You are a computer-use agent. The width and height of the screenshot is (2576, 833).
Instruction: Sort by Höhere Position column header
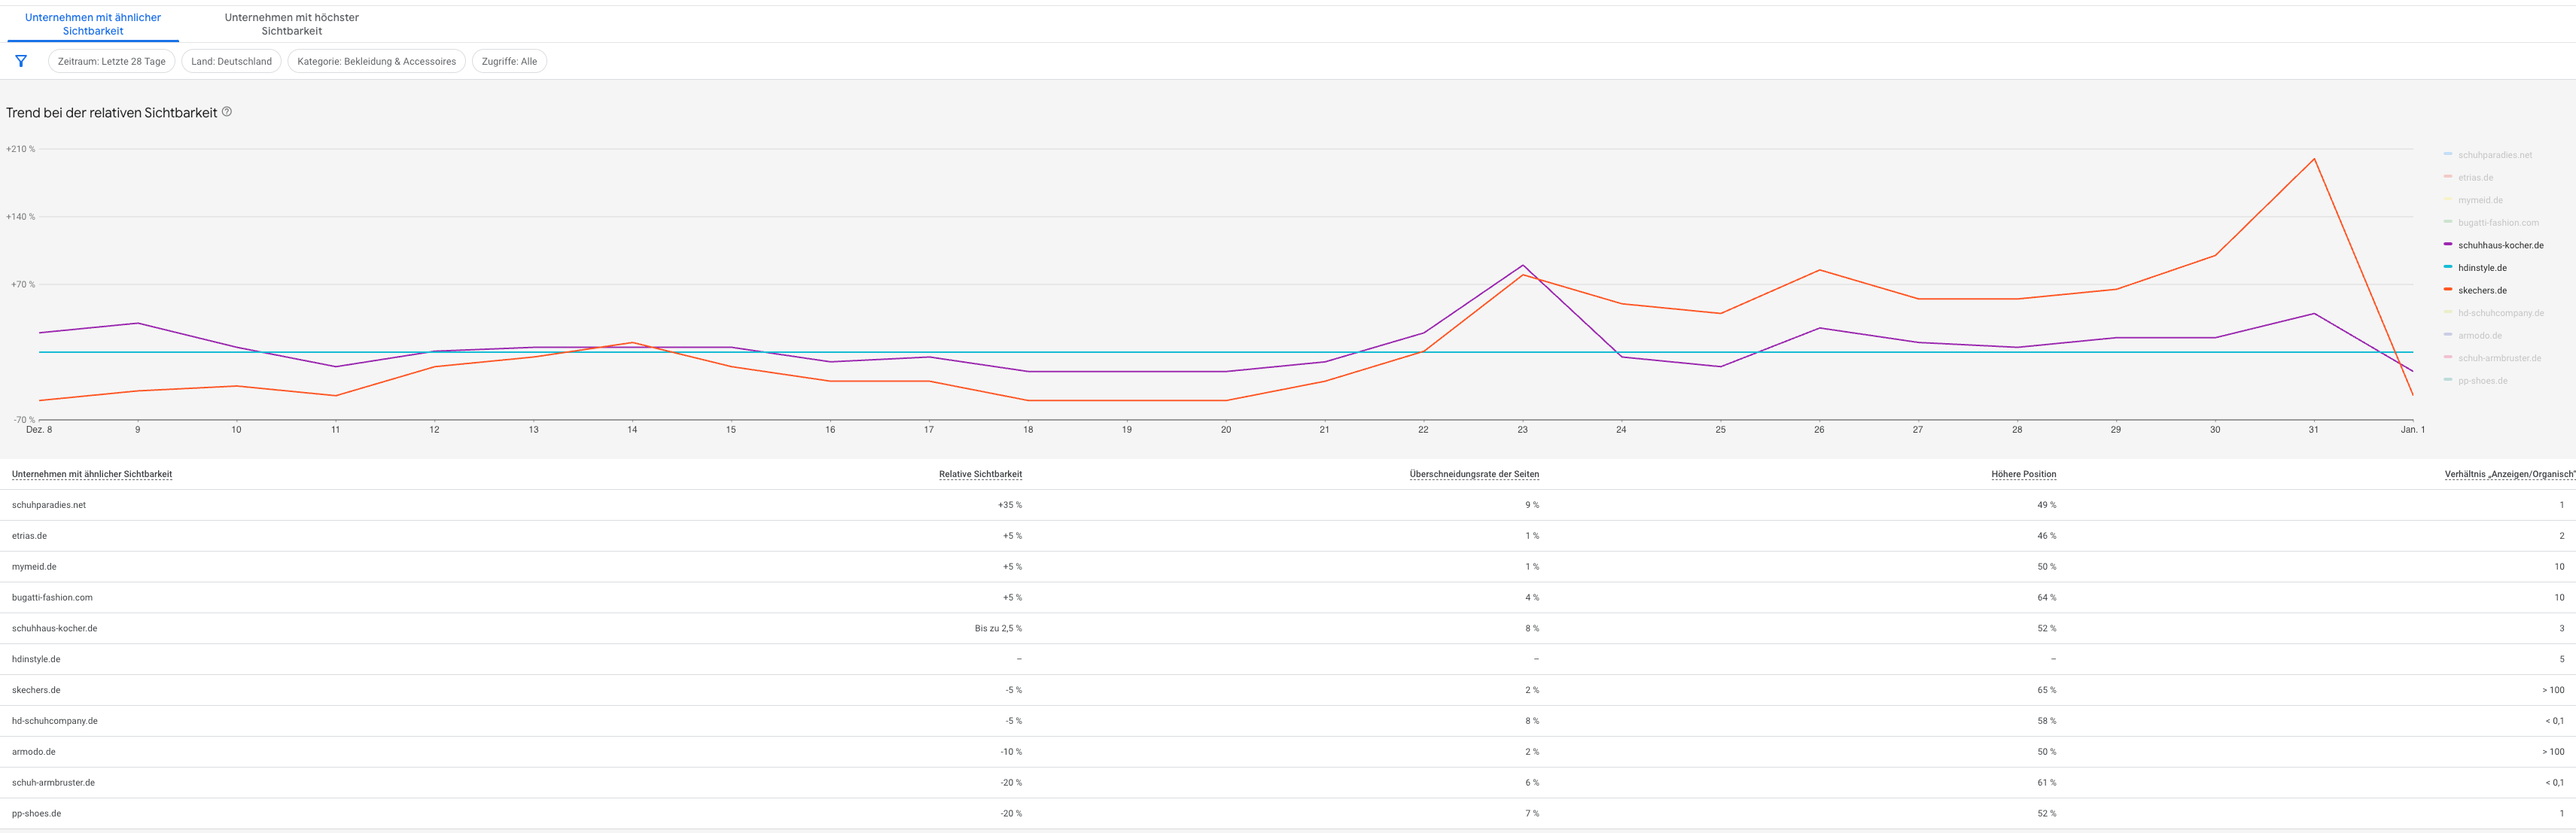click(2023, 474)
